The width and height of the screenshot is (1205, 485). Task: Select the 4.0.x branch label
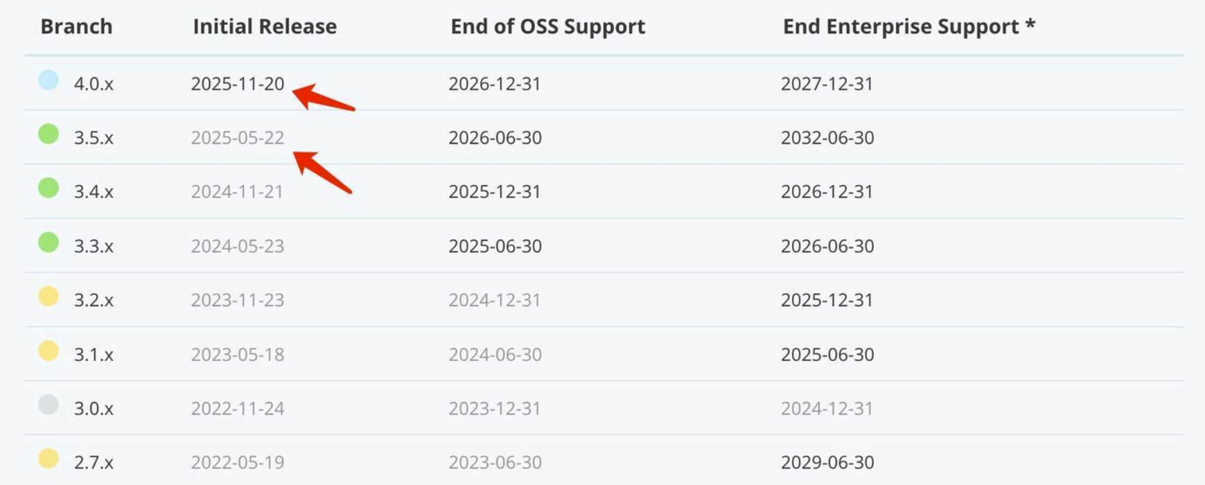click(94, 84)
